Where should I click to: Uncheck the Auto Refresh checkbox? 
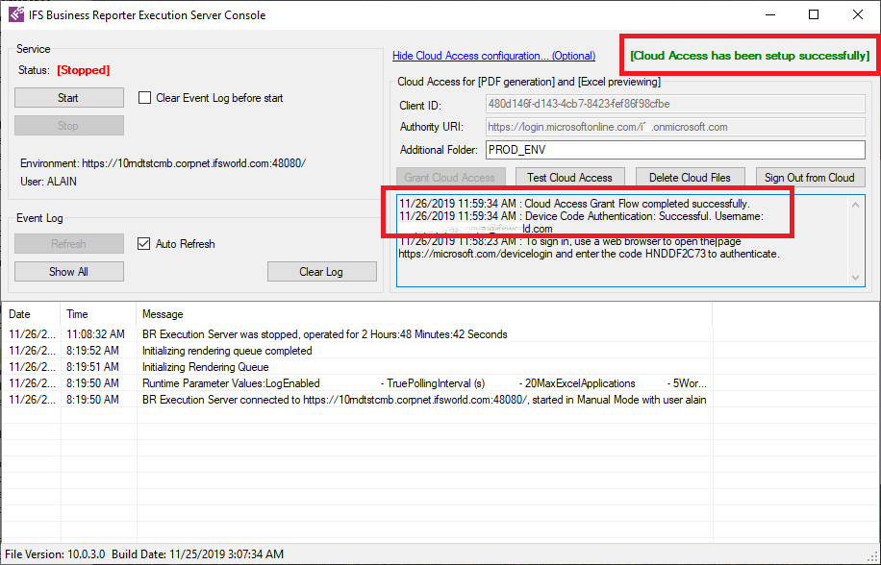144,243
